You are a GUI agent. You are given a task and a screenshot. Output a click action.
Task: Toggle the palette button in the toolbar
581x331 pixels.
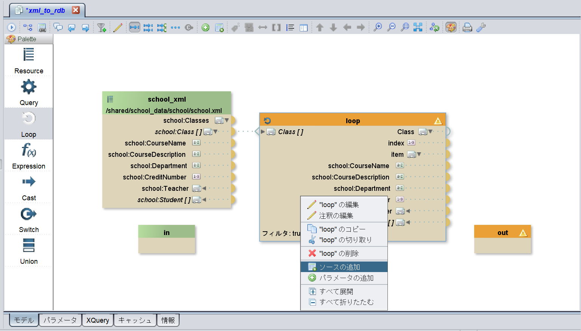(x=451, y=27)
